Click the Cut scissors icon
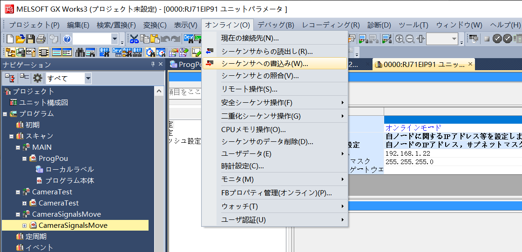Screen dimensions: 522x252 point(134,39)
